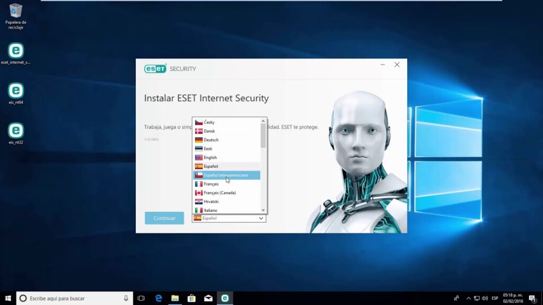The image size is (543, 305).
Task: Choose English from the language list
Action: [x=226, y=157]
